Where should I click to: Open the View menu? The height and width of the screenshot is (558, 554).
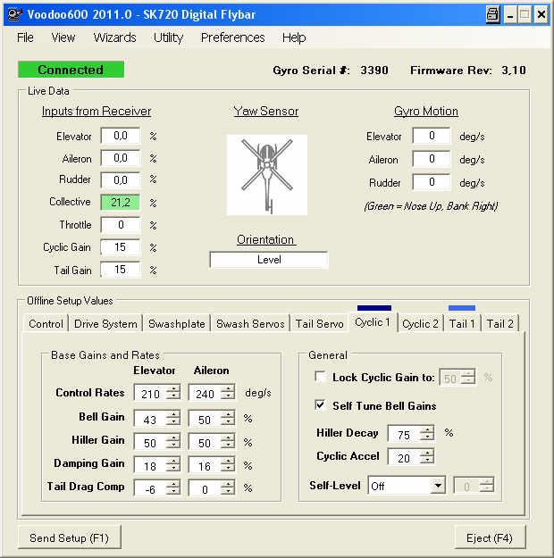pos(63,37)
